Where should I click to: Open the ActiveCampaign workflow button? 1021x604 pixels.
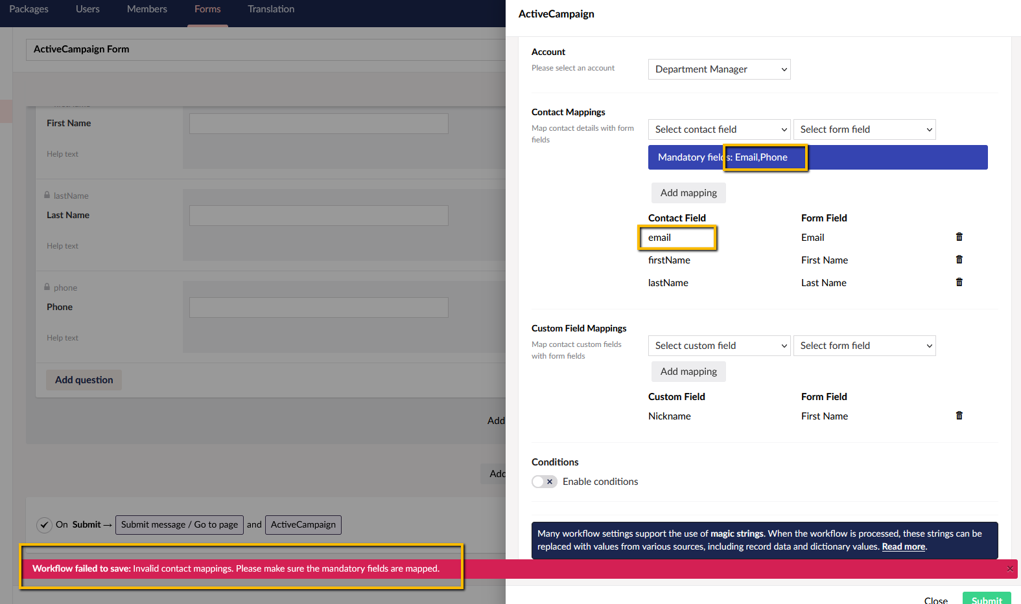[303, 524]
